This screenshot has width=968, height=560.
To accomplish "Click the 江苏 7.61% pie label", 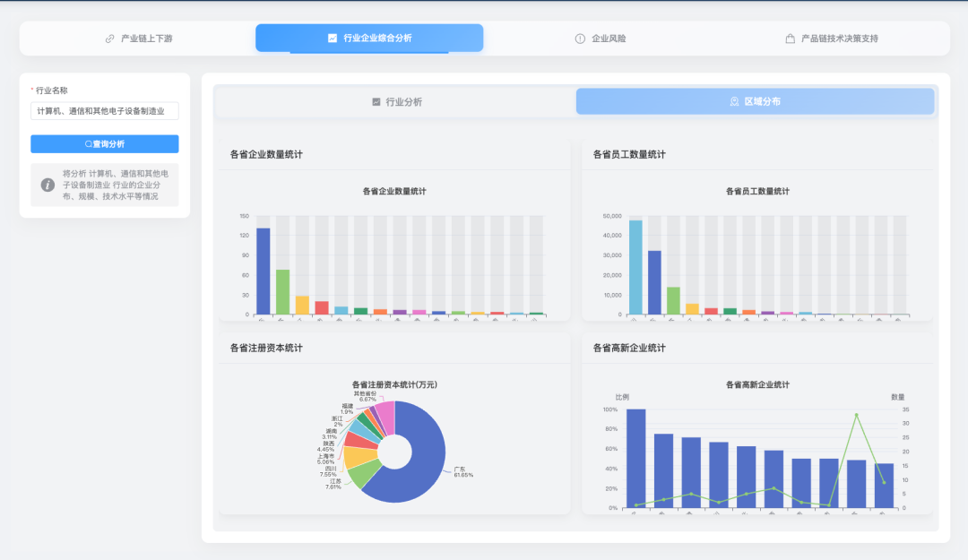I will [333, 484].
